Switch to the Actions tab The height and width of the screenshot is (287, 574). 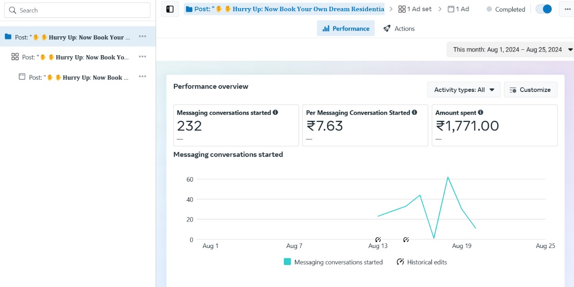point(399,28)
